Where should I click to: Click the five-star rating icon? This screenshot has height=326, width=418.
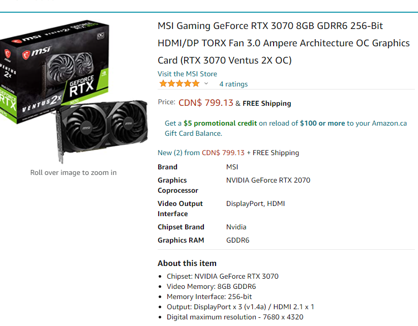180,84
